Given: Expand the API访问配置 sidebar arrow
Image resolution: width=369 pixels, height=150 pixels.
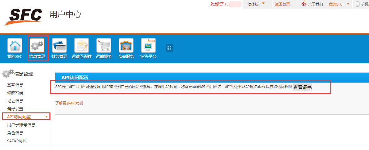Looking at the screenshot, I should pos(46,117).
